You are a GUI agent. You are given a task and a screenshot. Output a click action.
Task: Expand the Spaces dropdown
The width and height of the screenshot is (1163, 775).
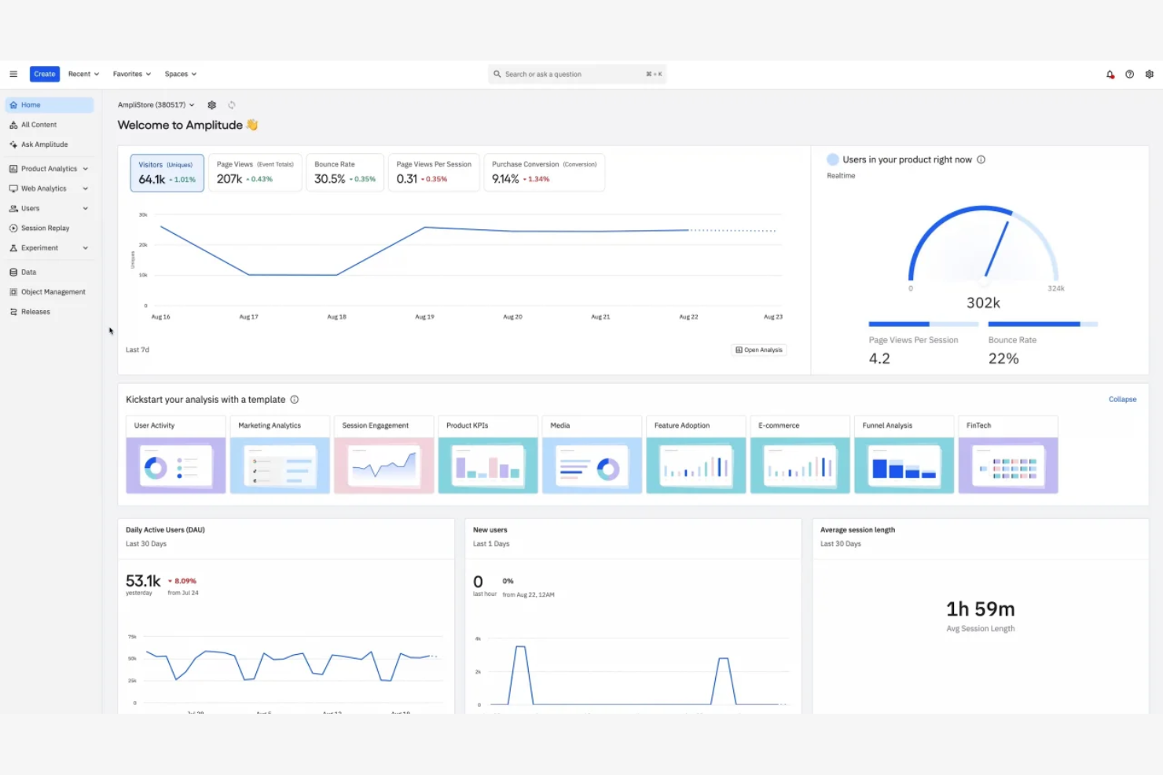(x=181, y=74)
